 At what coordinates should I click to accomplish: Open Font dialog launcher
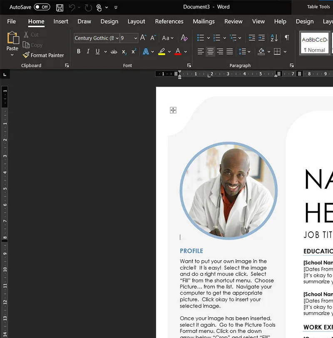pos(189,65)
